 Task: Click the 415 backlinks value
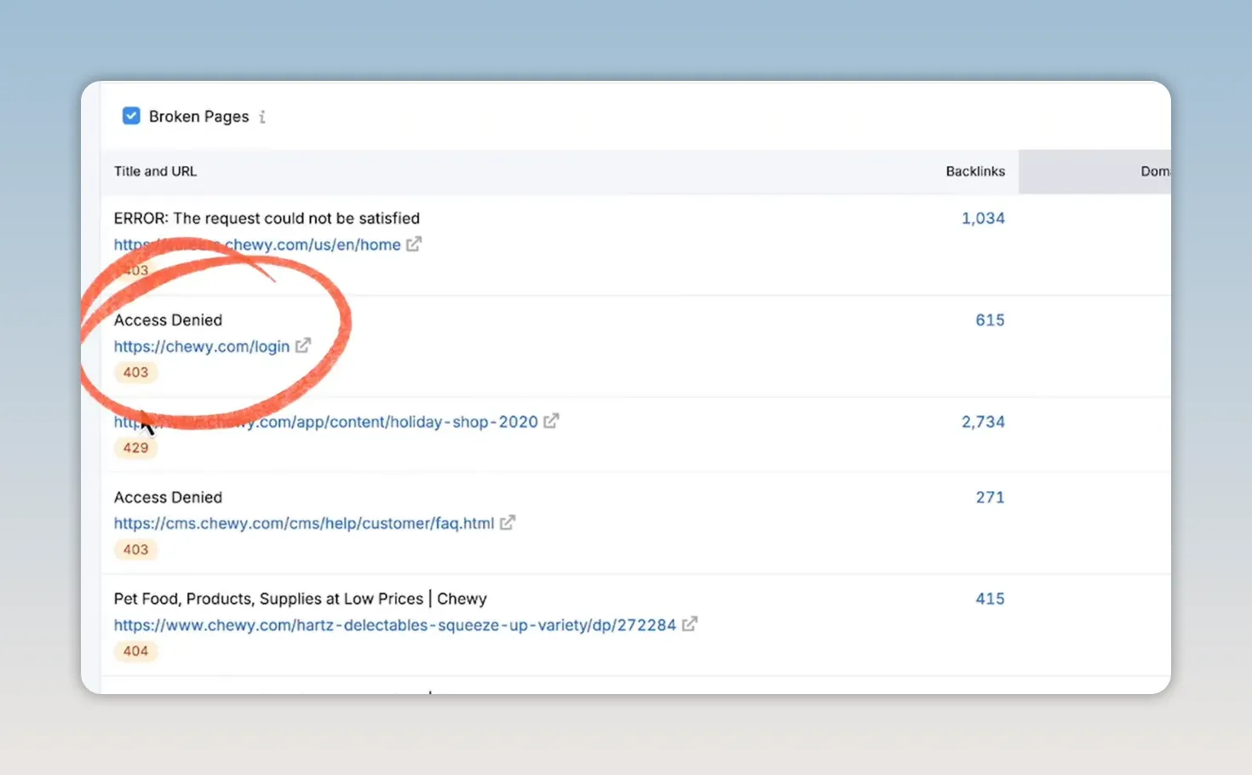tap(990, 599)
